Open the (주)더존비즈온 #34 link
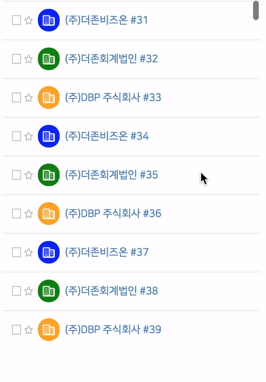 [x=107, y=136]
